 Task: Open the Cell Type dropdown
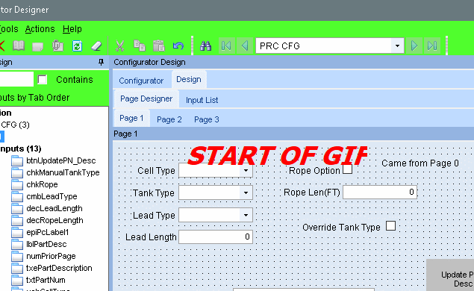(246, 170)
